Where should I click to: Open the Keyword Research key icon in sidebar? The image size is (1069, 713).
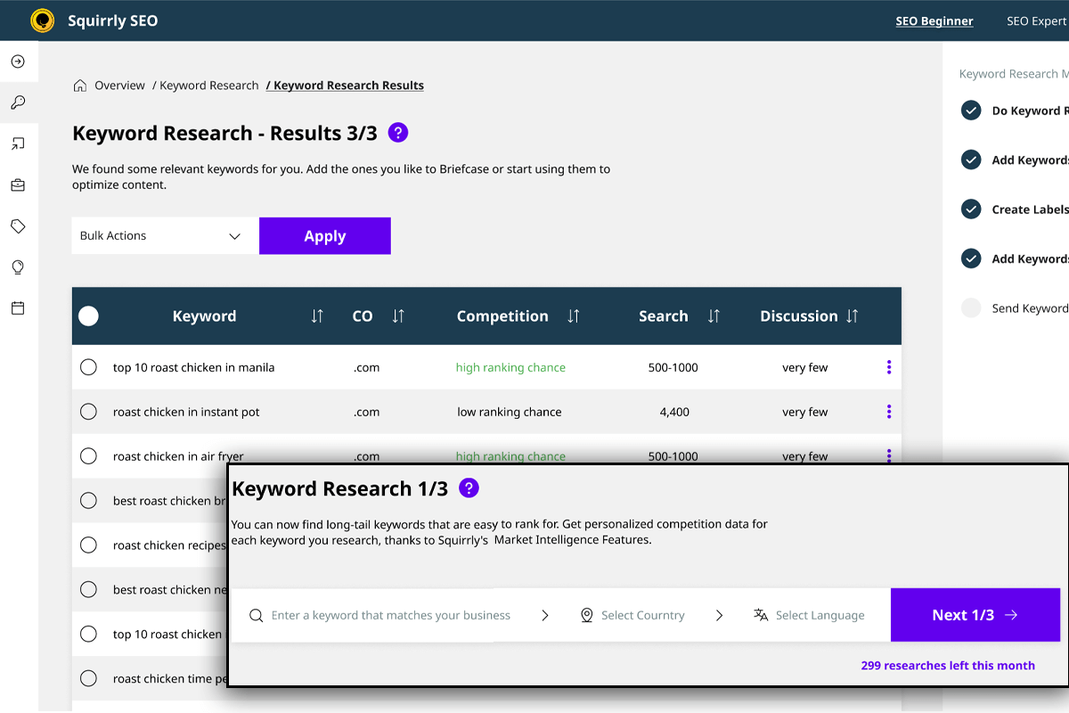[x=19, y=102]
